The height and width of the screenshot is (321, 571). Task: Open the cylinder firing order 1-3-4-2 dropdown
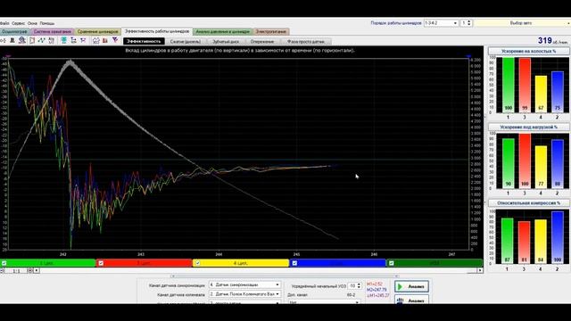[x=441, y=23]
